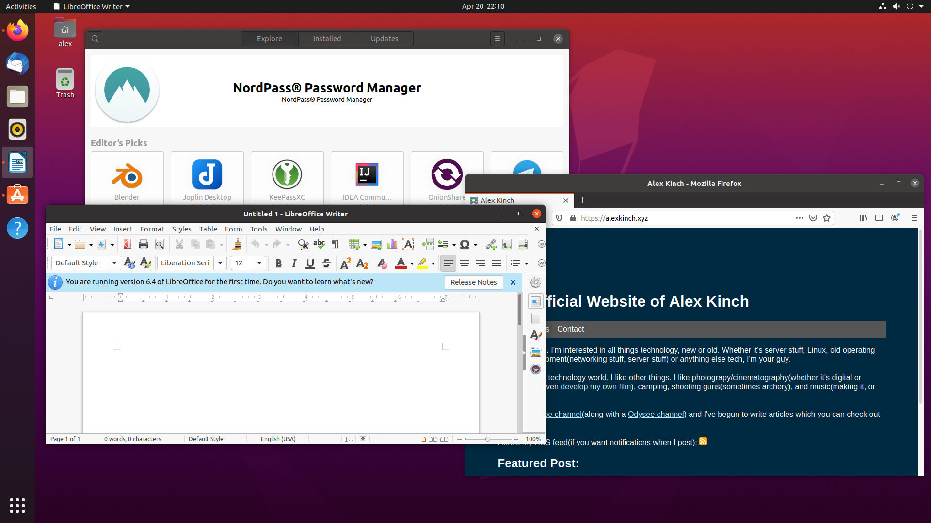Switch to the Installed tab in Software
931x523 pixels.
pyautogui.click(x=327, y=39)
